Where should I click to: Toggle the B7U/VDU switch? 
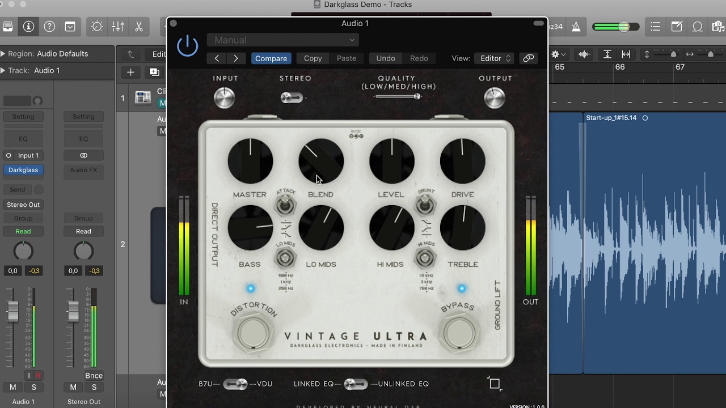click(x=235, y=384)
